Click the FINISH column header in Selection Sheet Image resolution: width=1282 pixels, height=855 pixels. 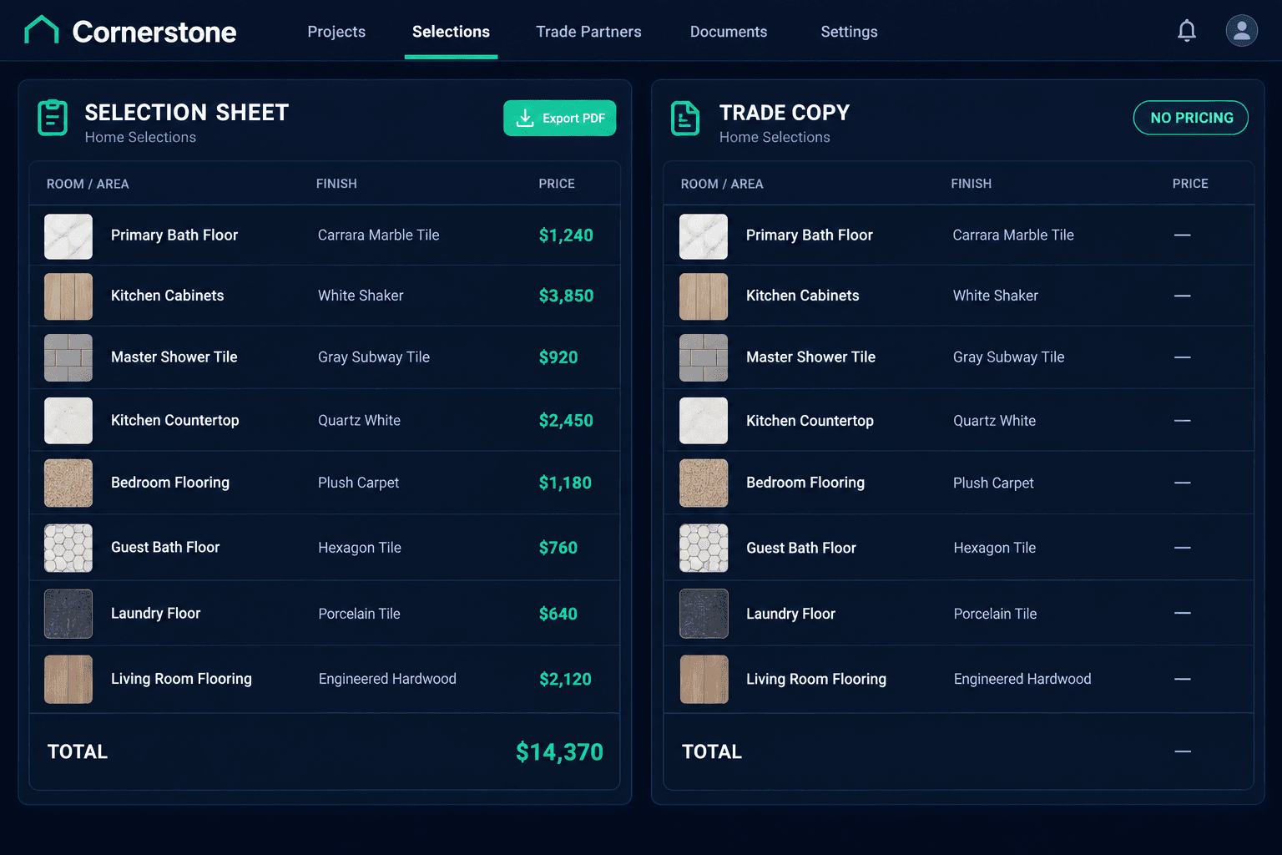coord(336,184)
